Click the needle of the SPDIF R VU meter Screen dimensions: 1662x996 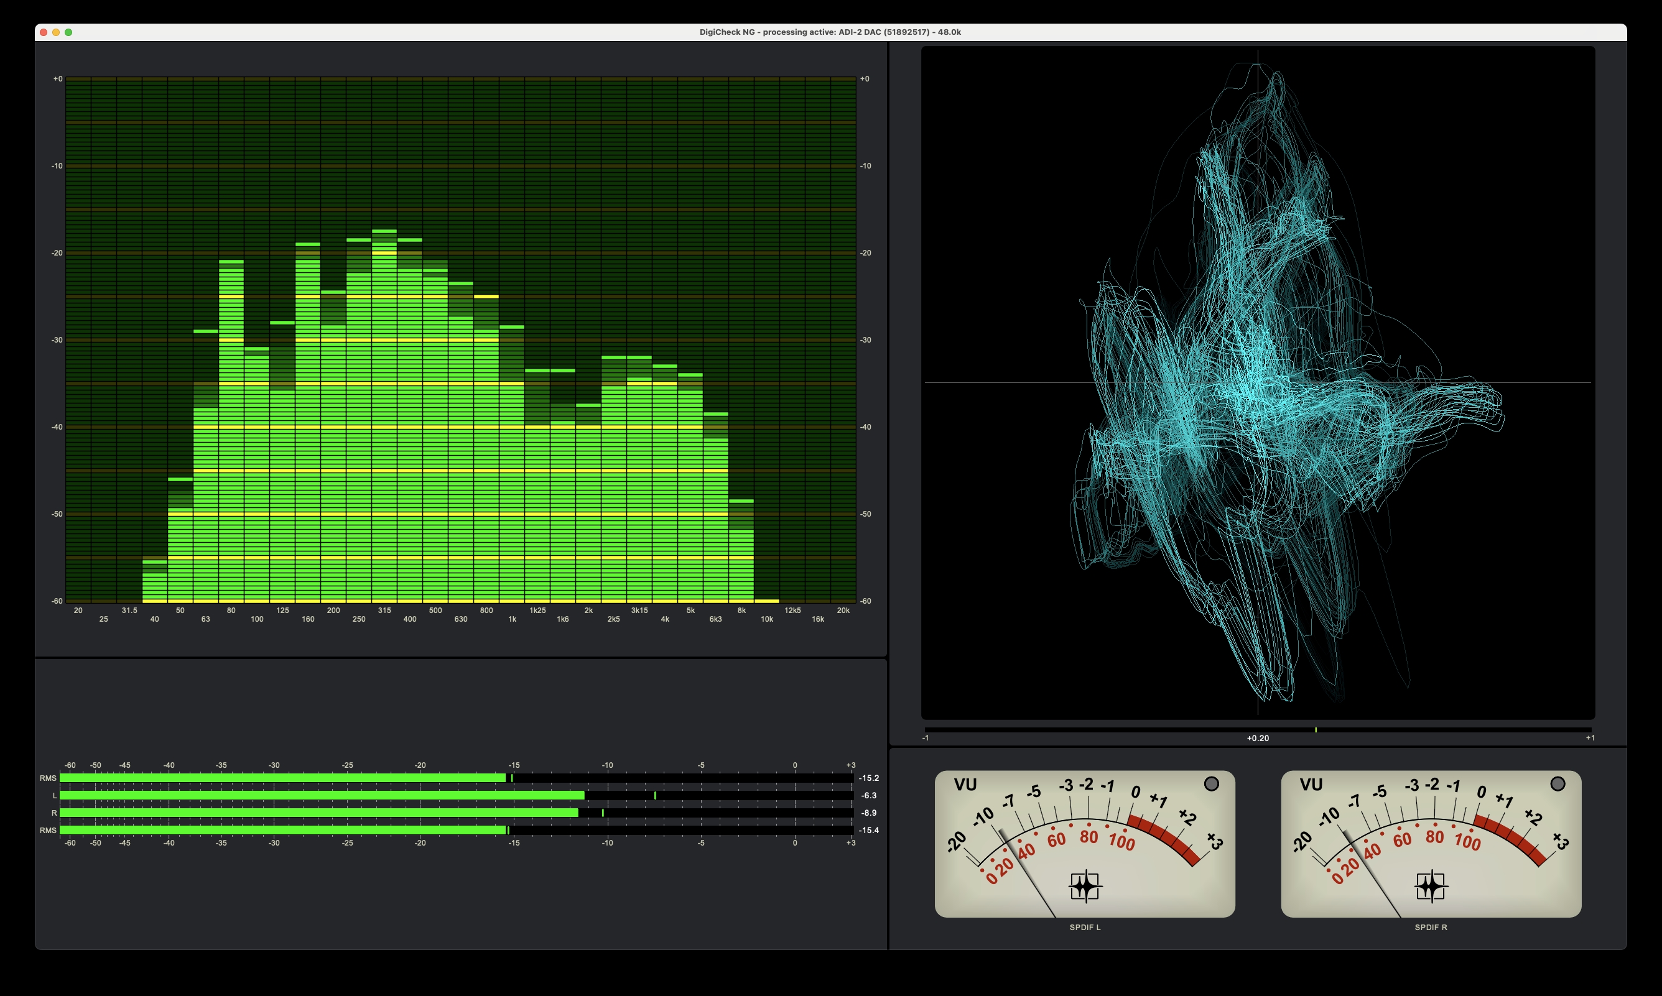pyautogui.click(x=1373, y=874)
